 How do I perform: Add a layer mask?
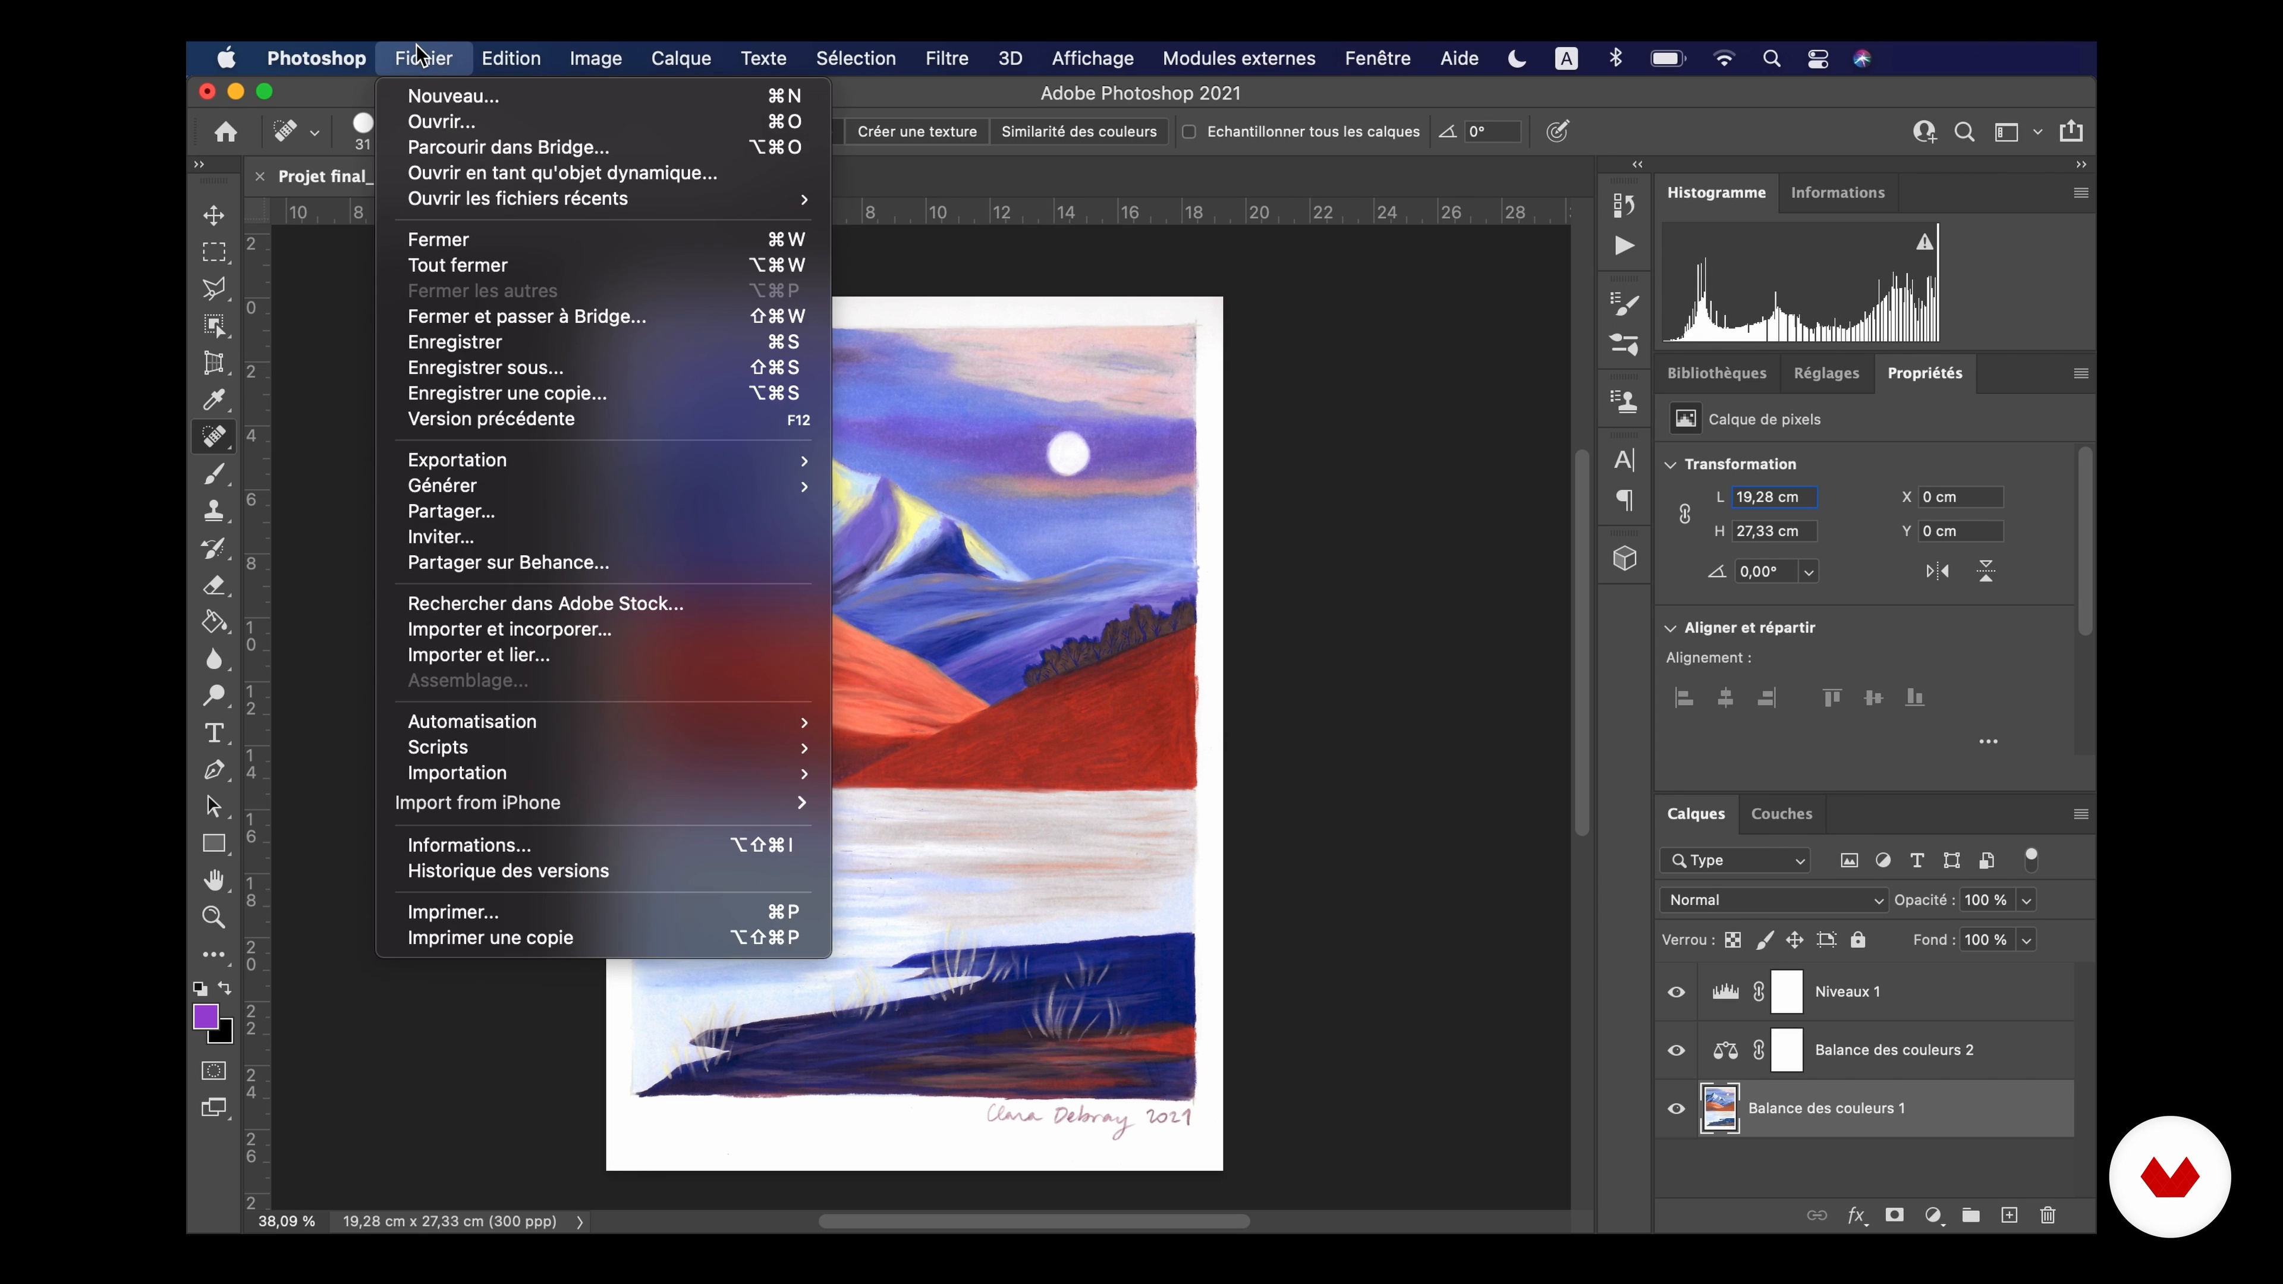point(1895,1215)
